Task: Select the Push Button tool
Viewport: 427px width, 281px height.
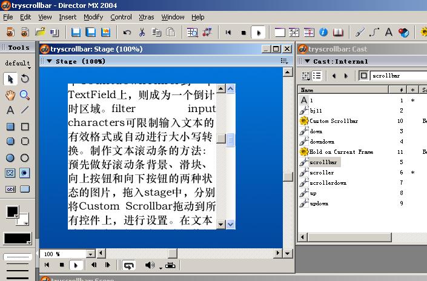Action: [25, 189]
